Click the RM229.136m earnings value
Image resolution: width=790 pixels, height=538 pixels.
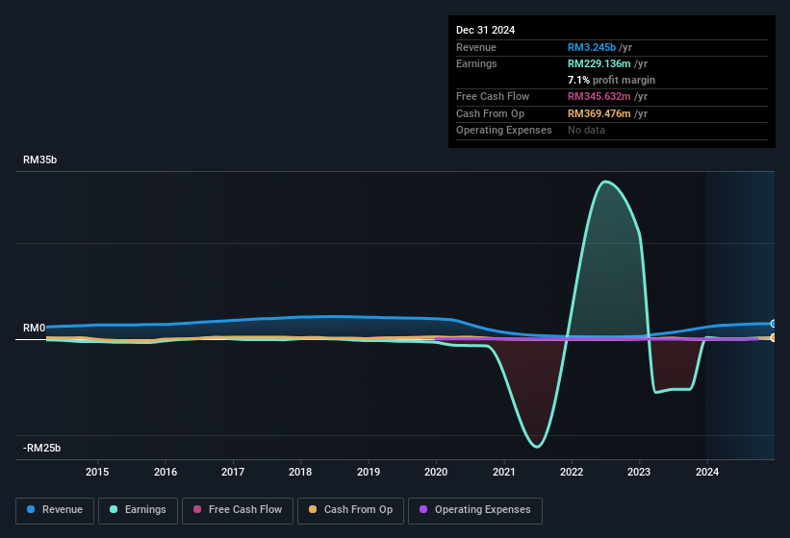tap(599, 63)
